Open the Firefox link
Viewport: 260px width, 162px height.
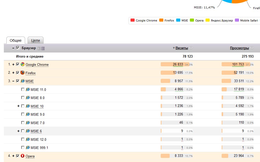30,73
